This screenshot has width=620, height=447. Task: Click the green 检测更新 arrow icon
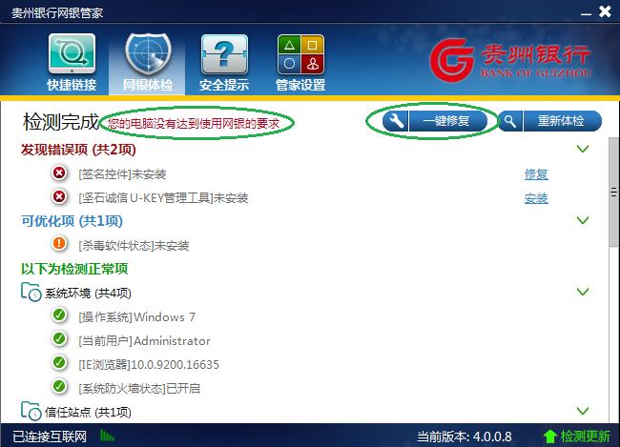point(550,437)
